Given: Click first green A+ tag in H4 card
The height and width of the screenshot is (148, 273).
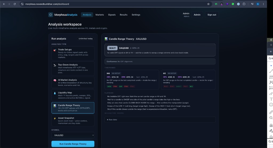Looking at the screenshot, I should pos(109,86).
